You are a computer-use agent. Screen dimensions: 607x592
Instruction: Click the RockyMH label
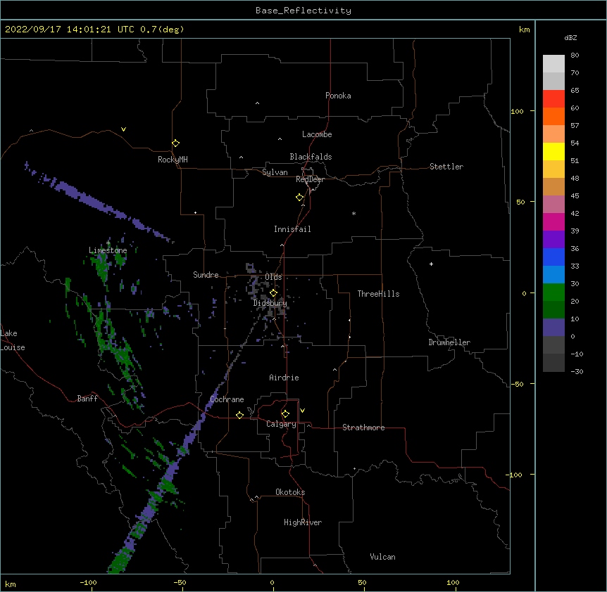click(173, 160)
